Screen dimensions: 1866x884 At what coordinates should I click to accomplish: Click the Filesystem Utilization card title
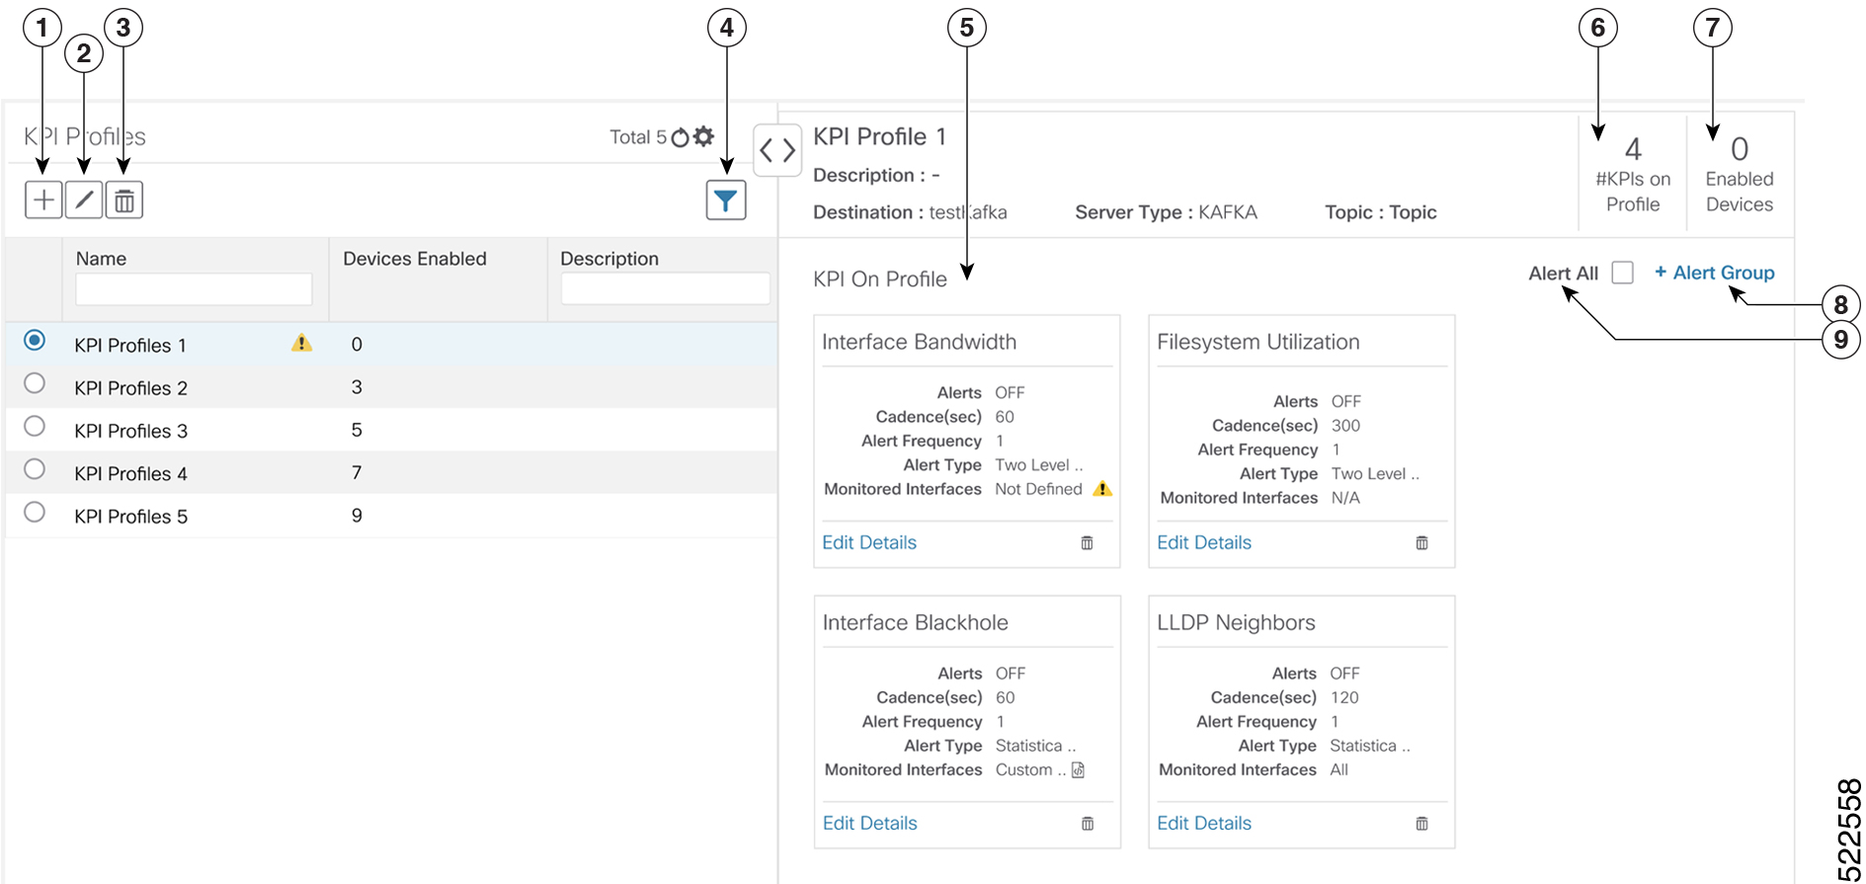[1258, 342]
